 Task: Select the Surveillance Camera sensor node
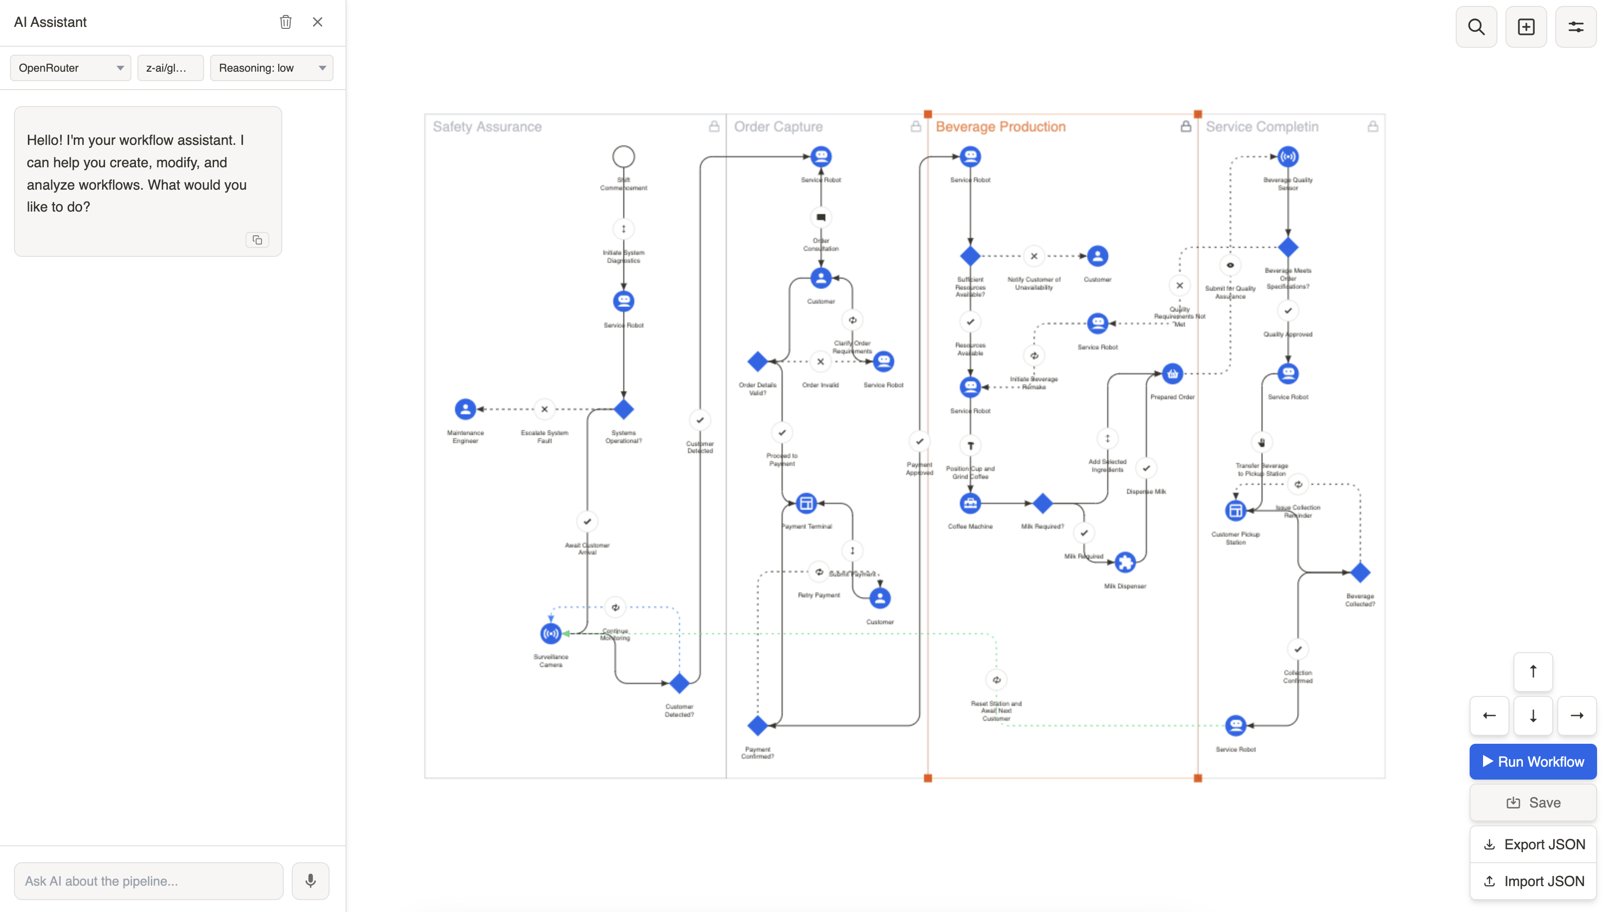551,633
